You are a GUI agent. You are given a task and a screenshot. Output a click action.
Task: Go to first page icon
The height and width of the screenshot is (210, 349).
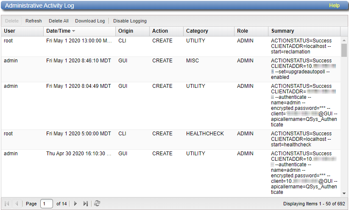pyautogui.click(x=7, y=204)
